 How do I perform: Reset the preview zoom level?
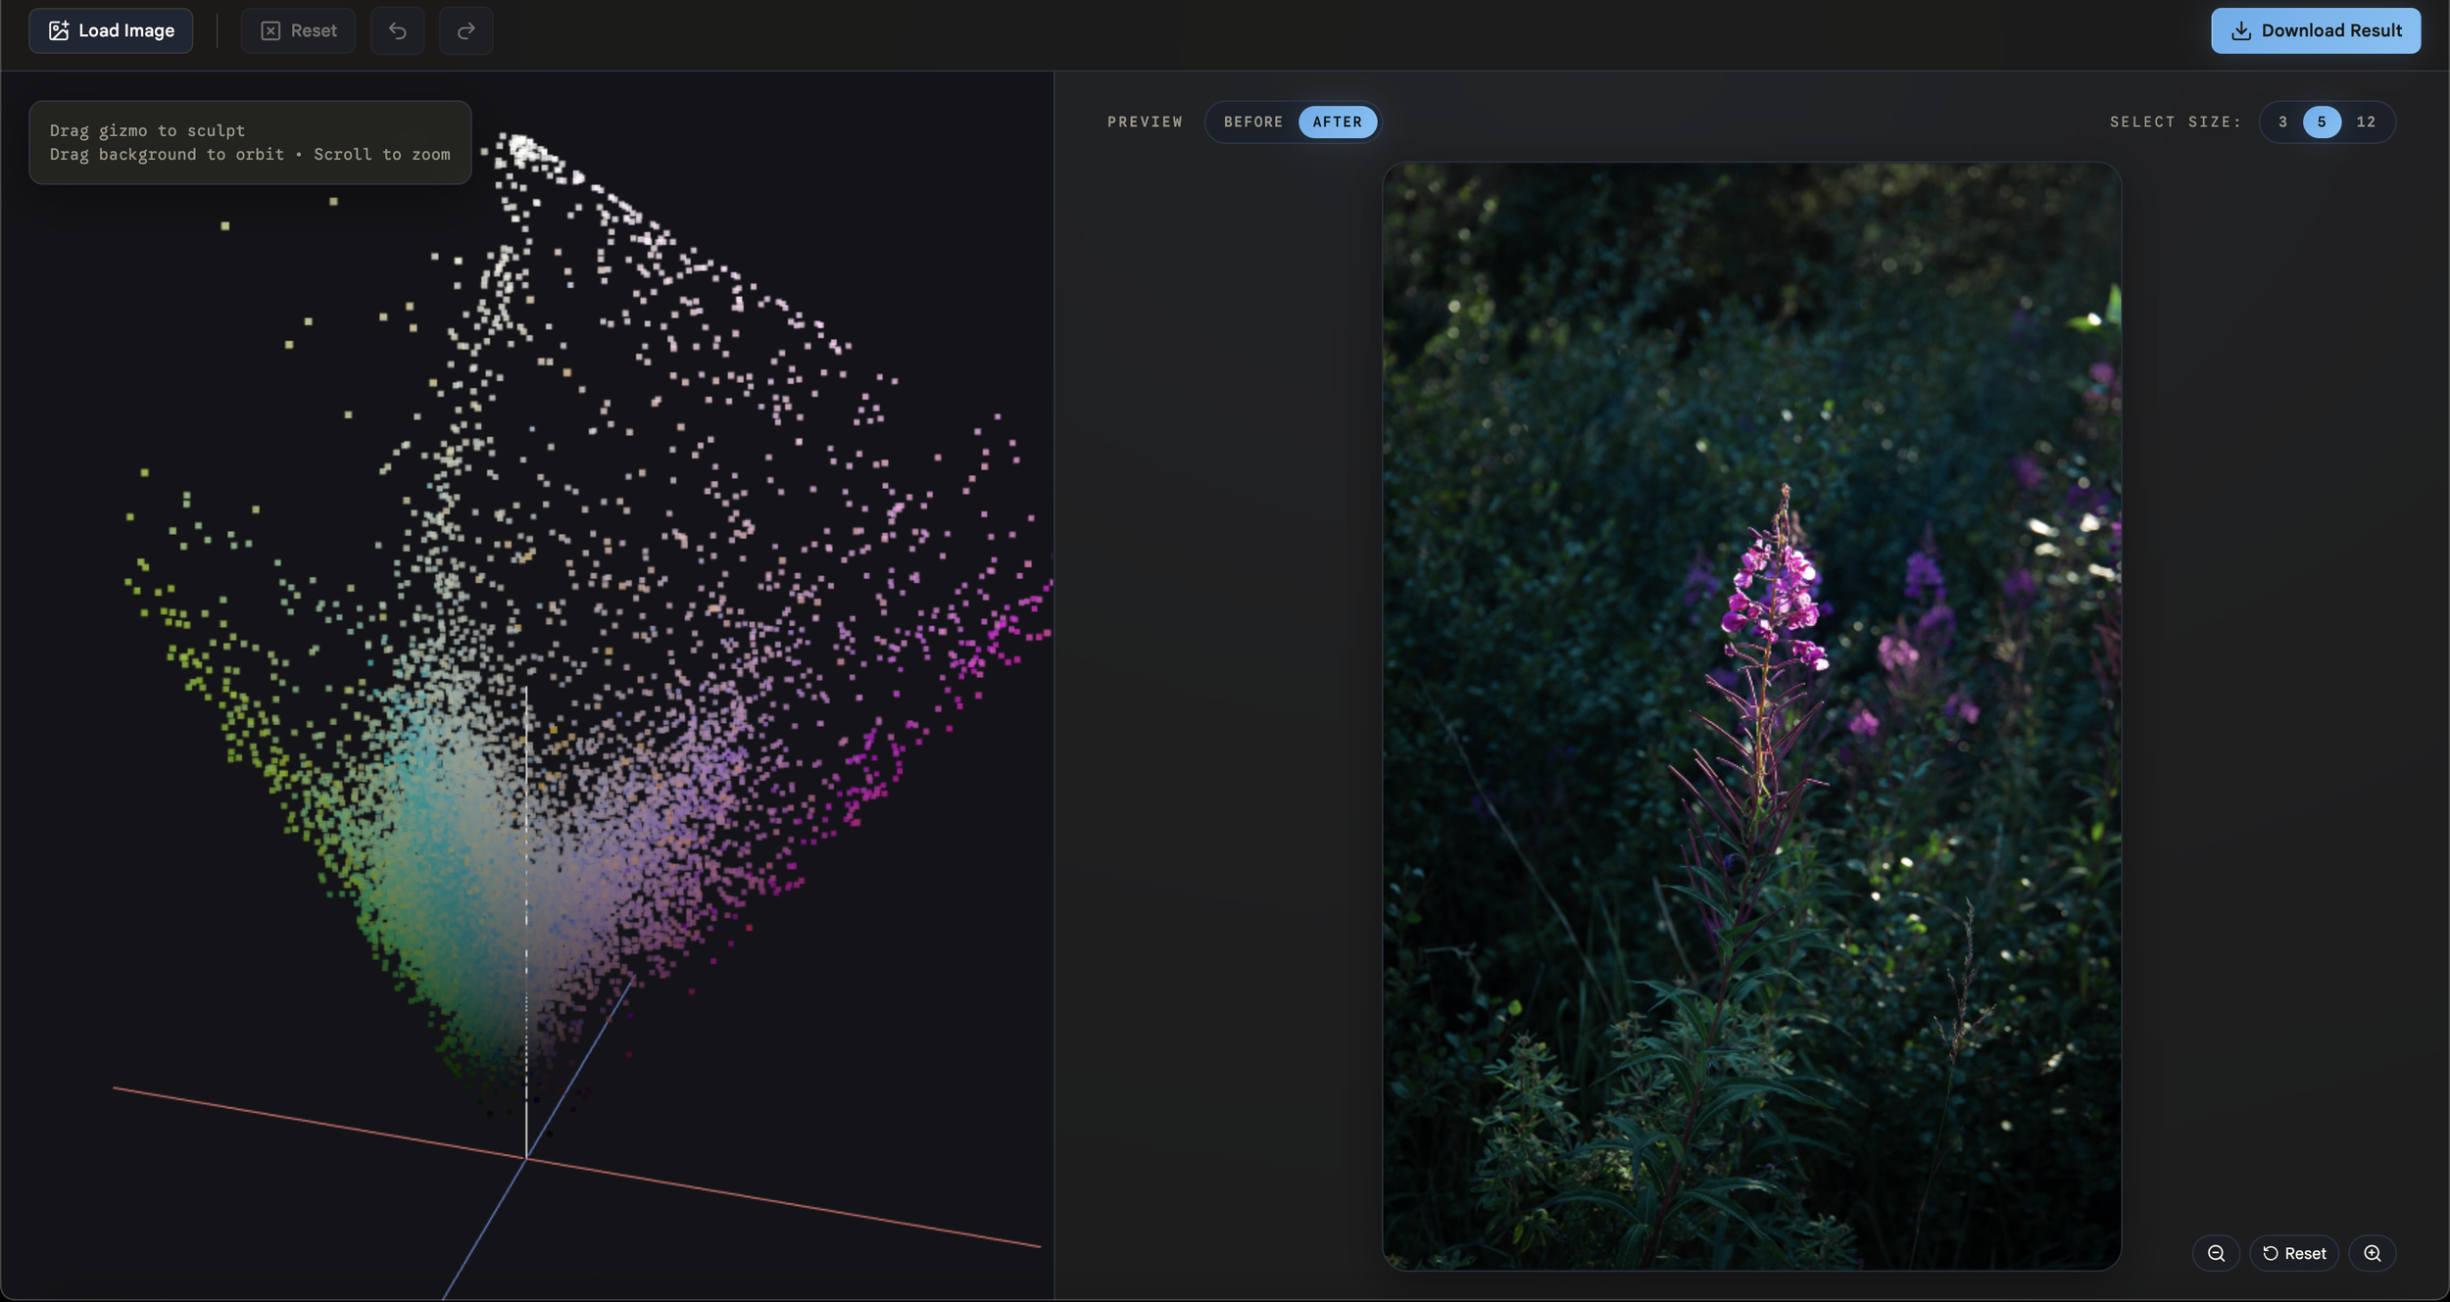[2294, 1253]
